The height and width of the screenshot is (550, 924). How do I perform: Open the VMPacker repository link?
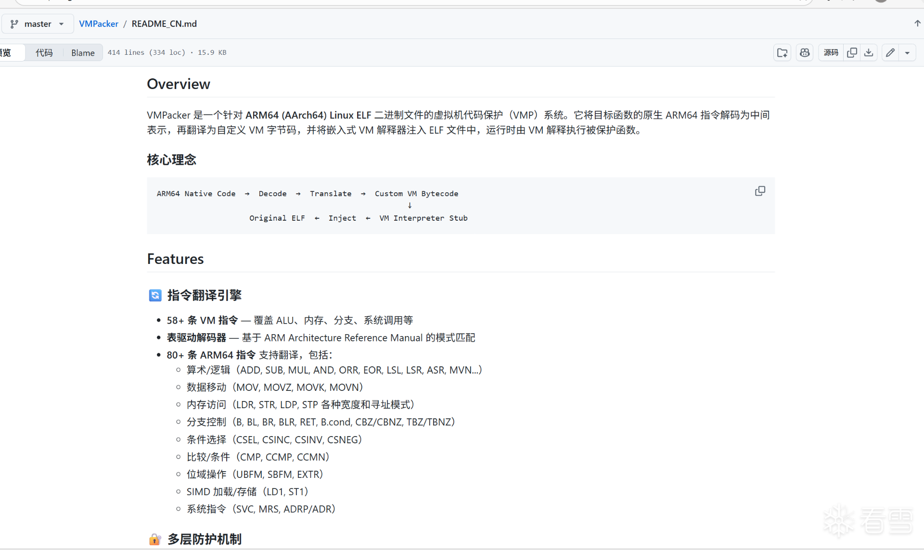pos(99,24)
